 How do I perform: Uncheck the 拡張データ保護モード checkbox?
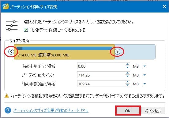point(26,30)
